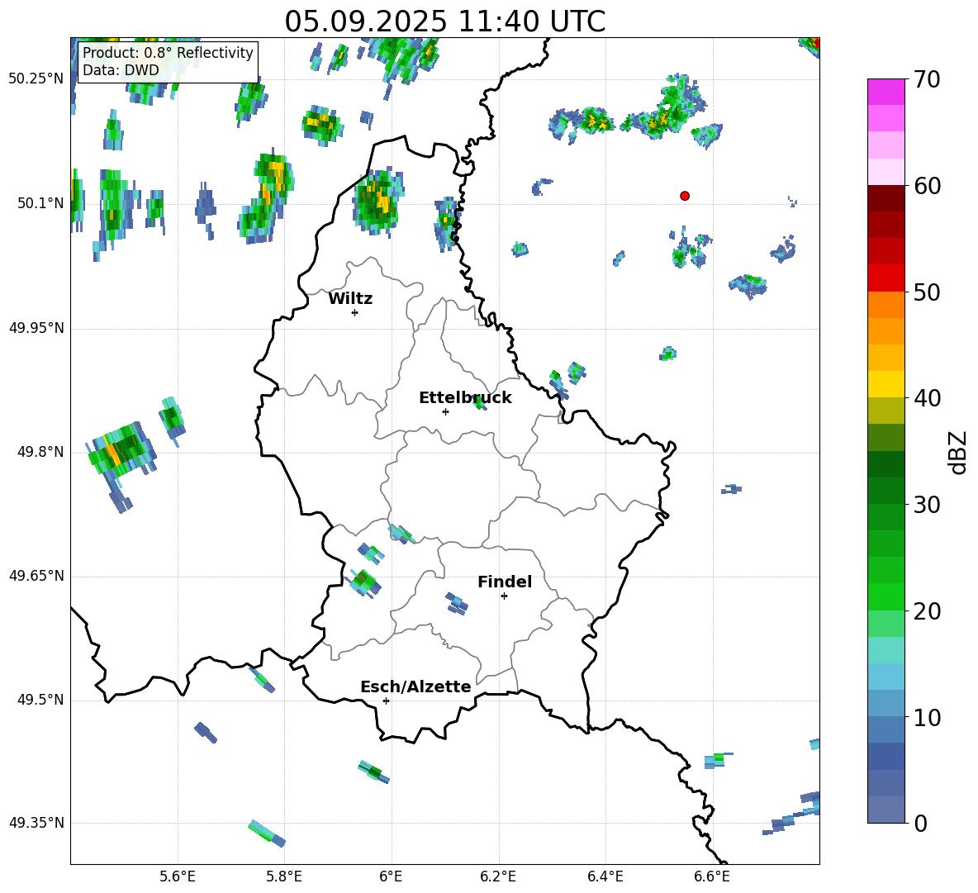Click the colorbar tick label 10

point(927,717)
